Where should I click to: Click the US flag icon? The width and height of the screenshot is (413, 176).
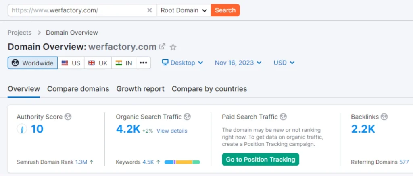point(65,63)
